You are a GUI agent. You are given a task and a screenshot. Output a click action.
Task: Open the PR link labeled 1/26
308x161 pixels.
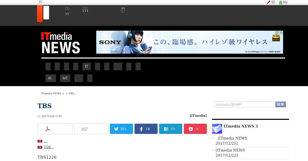click(x=49, y=147)
